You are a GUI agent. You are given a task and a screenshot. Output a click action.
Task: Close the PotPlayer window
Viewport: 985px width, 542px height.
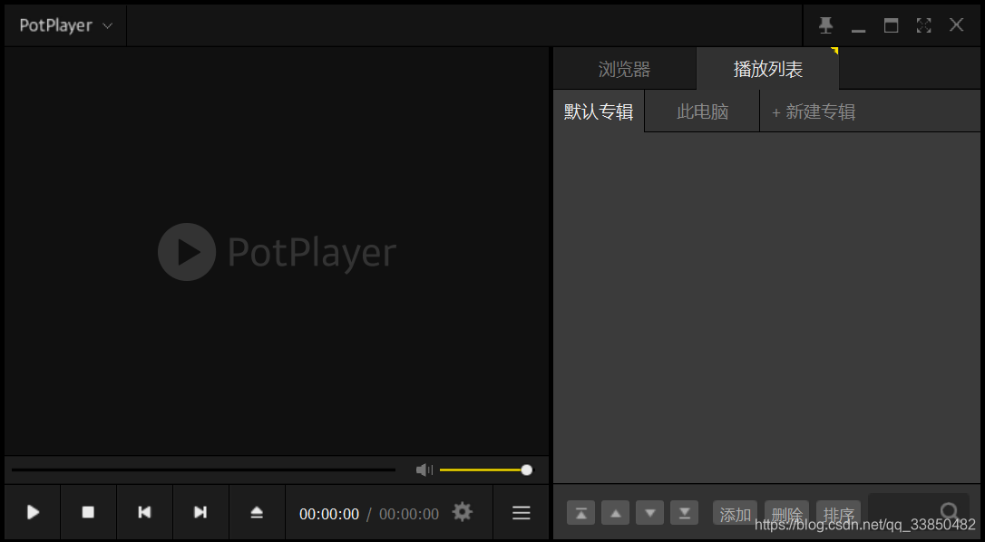956,25
